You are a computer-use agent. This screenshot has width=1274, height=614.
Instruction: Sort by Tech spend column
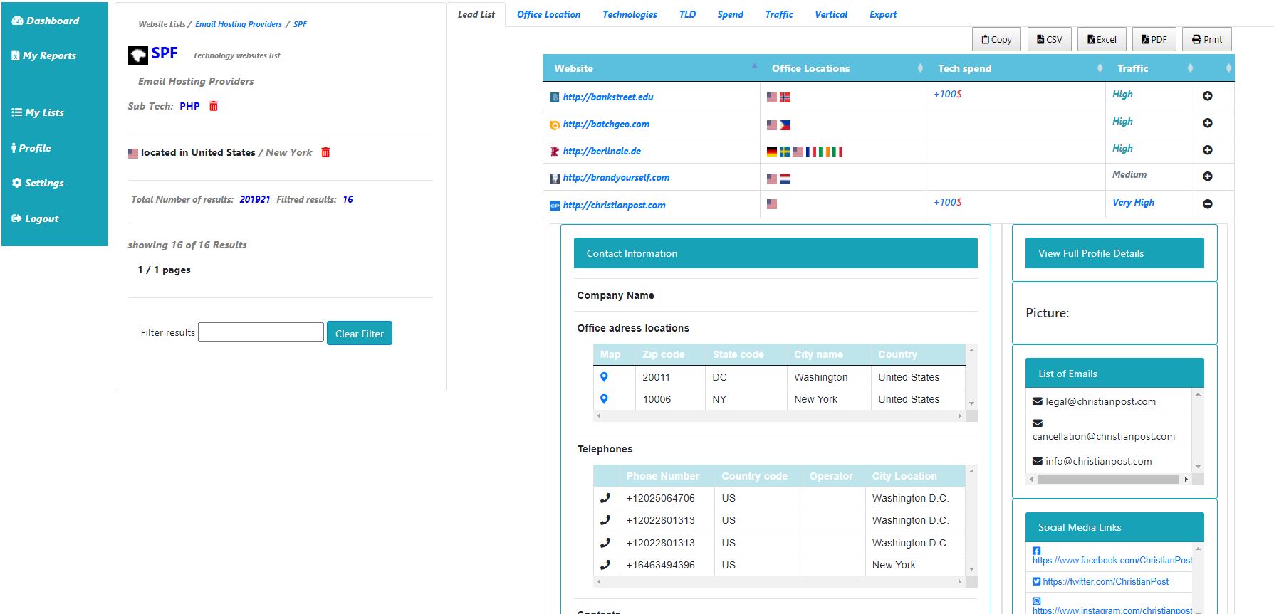(x=1016, y=68)
